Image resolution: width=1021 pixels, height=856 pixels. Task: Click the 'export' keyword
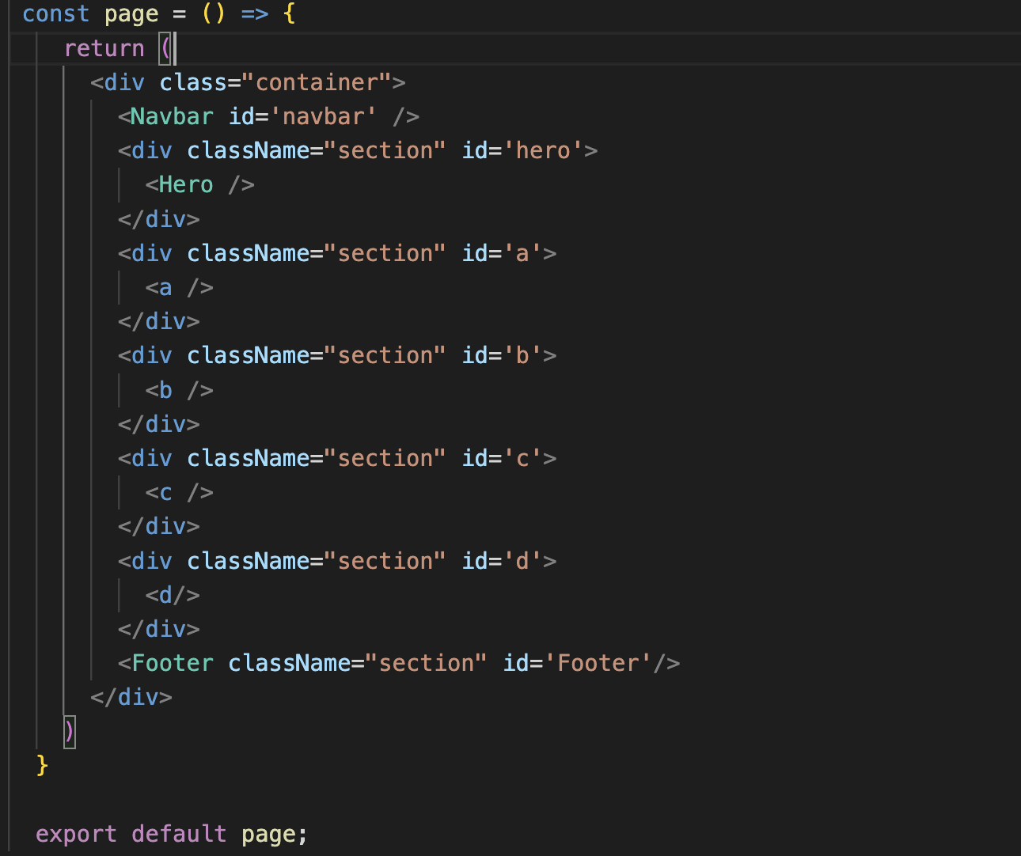click(x=76, y=834)
